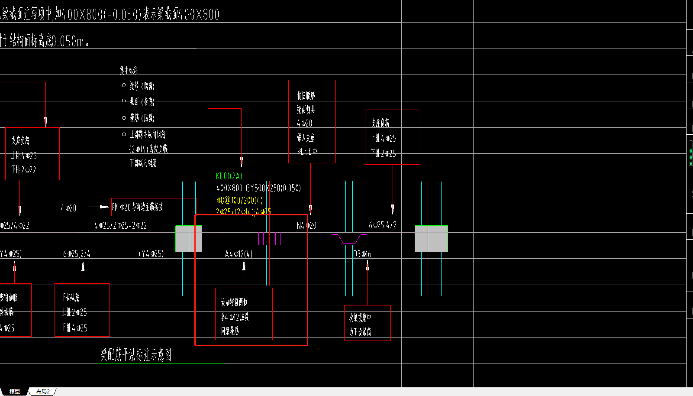Pick the yellow 2Φ25+(2Φ14);4Φ25 annotation
The image size is (693, 396).
tap(244, 211)
